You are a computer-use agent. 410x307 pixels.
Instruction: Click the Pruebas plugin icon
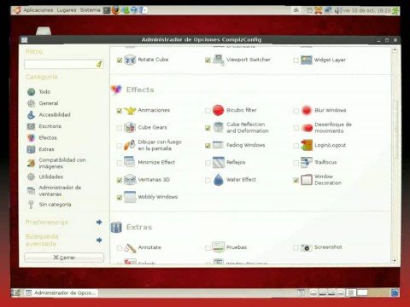click(219, 247)
